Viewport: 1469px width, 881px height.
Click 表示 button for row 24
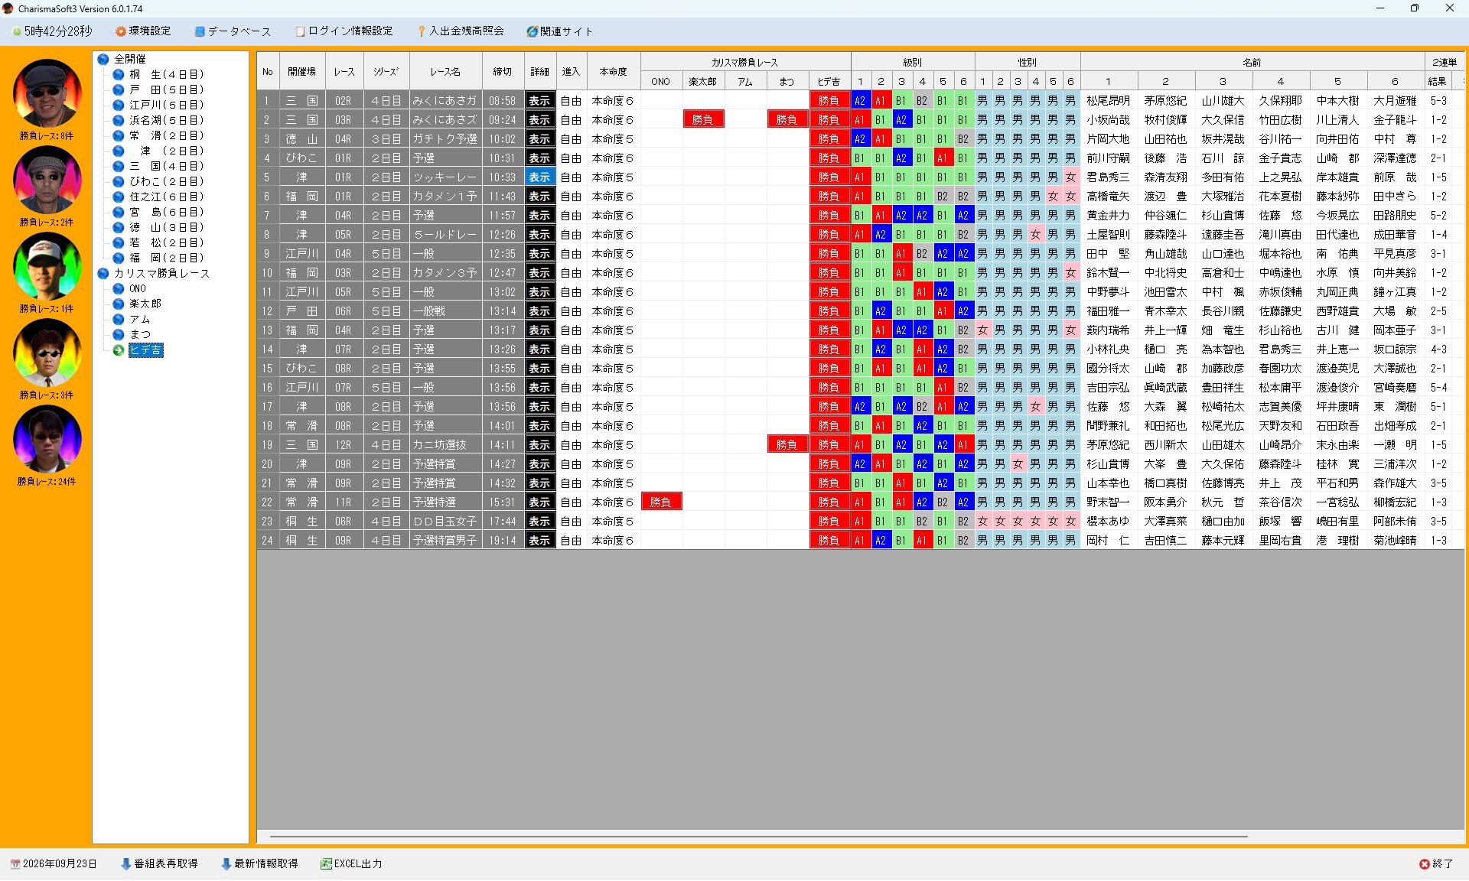click(539, 540)
